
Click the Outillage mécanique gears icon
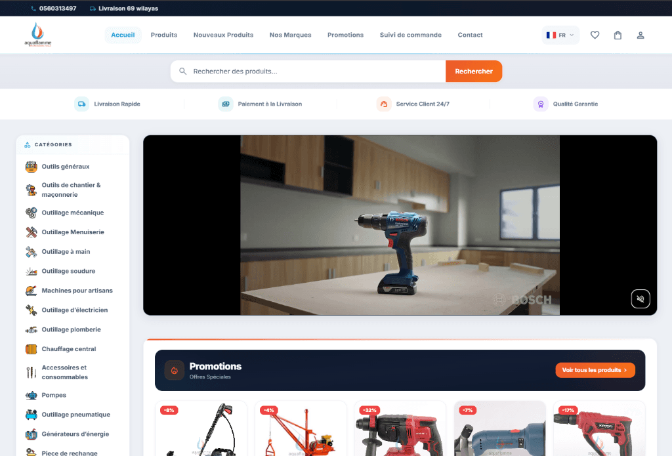coord(31,213)
